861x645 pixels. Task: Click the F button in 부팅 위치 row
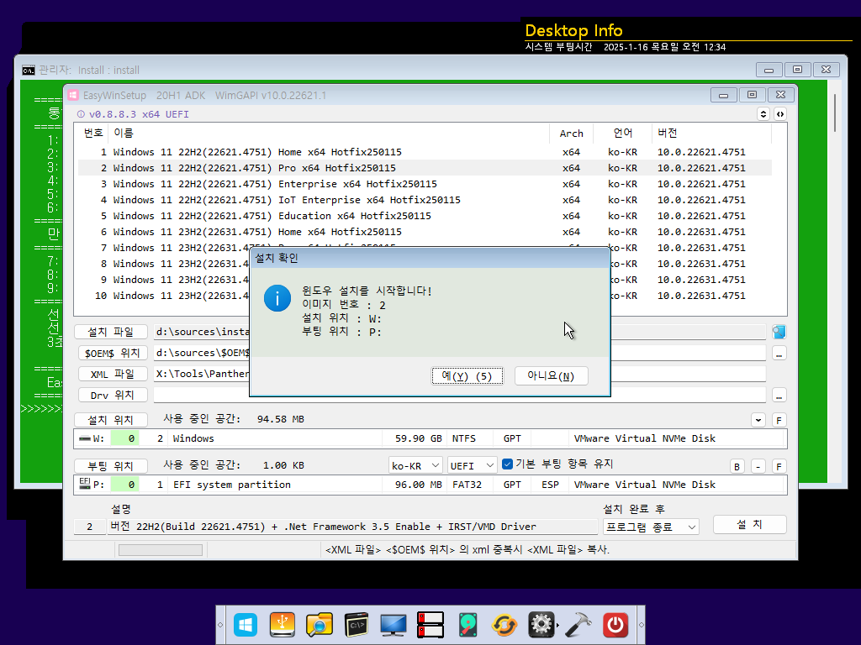(779, 466)
